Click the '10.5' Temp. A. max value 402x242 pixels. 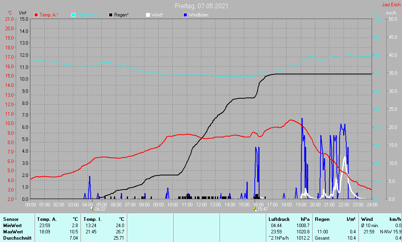click(73, 232)
